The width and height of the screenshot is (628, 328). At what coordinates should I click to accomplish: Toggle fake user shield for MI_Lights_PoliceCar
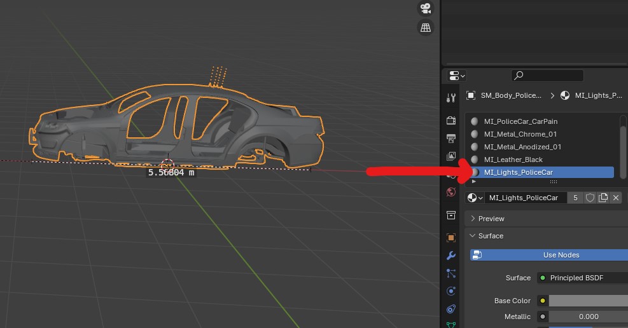click(x=590, y=198)
